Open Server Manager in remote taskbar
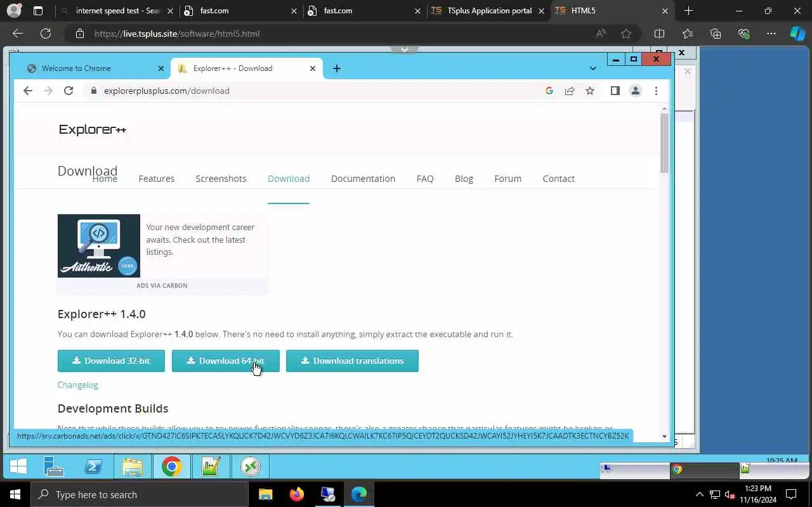 pos(54,466)
